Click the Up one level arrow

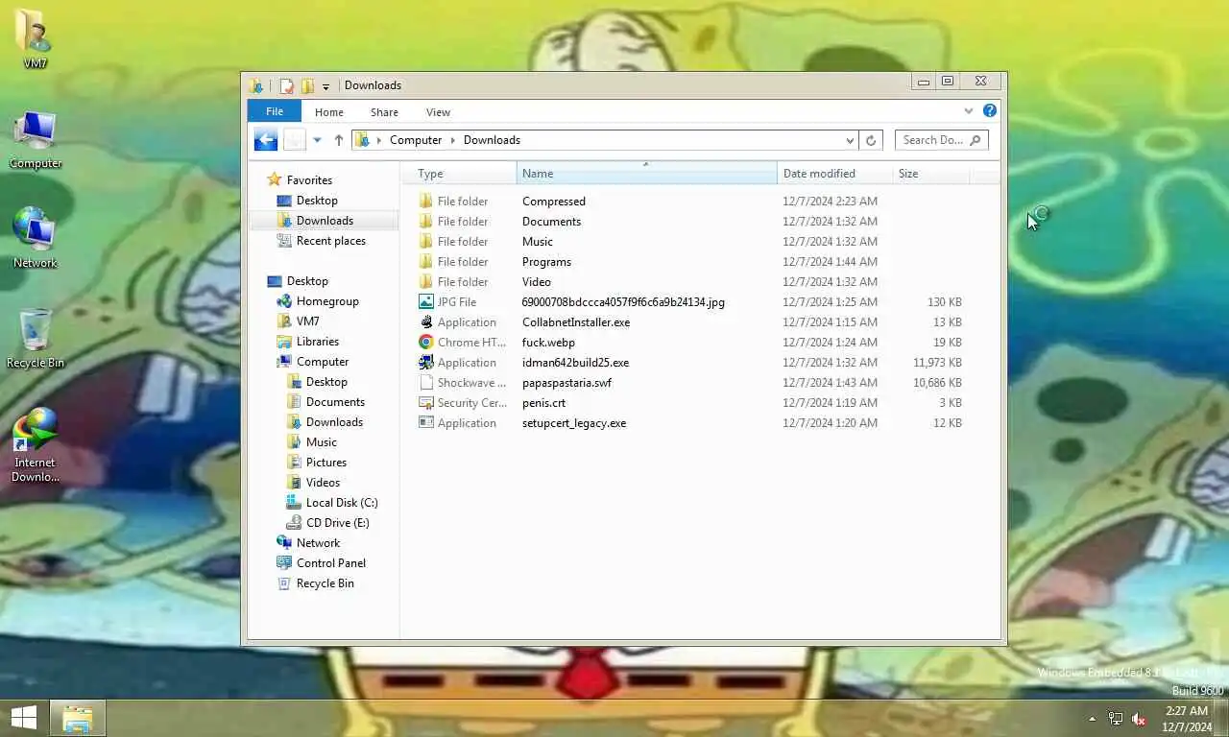click(339, 140)
